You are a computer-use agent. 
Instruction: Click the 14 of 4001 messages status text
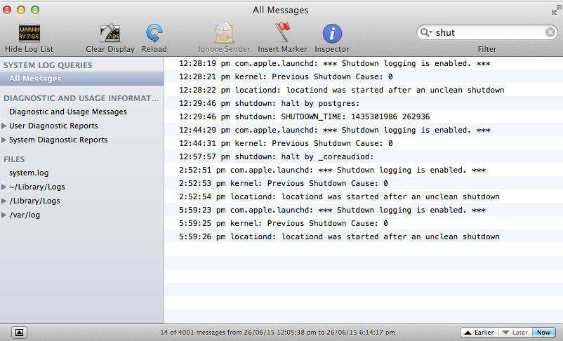tap(277, 333)
